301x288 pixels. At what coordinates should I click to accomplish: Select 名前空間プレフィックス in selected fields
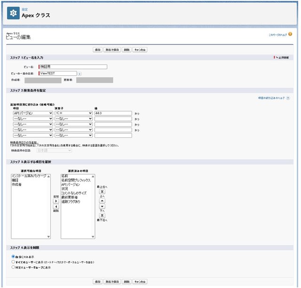[x=76, y=180]
